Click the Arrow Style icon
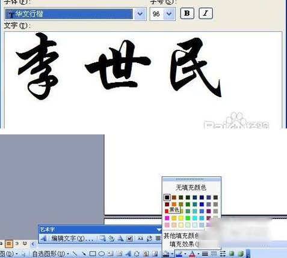The width and height of the screenshot is (287, 258). pos(223,254)
